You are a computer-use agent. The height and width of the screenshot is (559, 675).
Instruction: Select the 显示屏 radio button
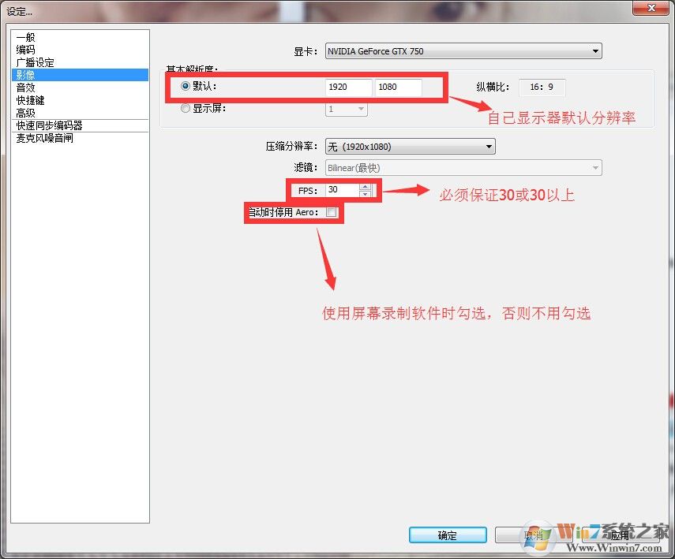click(185, 108)
